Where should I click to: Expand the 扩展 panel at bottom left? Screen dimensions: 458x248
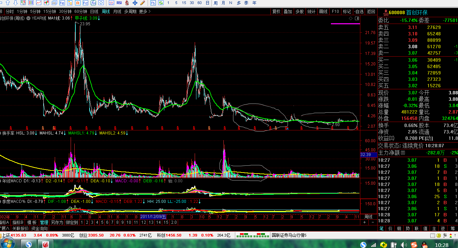[5, 228]
